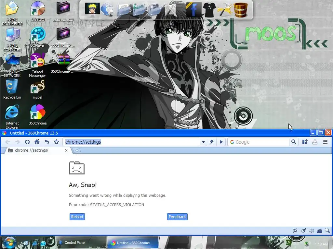Click the taskbar clock showing 1:19 AM
The image size is (333, 249).
coord(322,244)
